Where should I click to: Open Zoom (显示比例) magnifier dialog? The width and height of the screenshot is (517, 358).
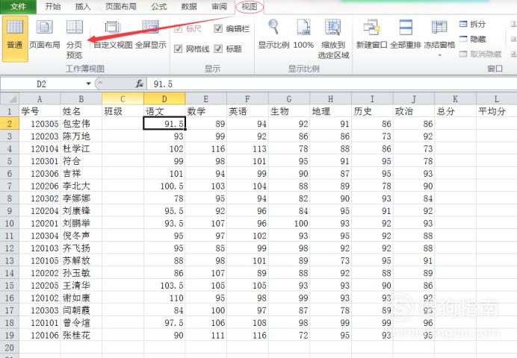[x=273, y=34]
